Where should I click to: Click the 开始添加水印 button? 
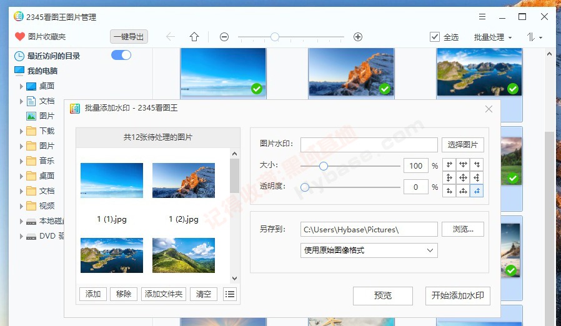(x=457, y=295)
